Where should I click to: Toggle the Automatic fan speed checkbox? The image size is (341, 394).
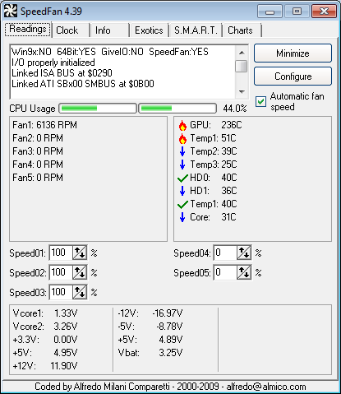tap(260, 101)
